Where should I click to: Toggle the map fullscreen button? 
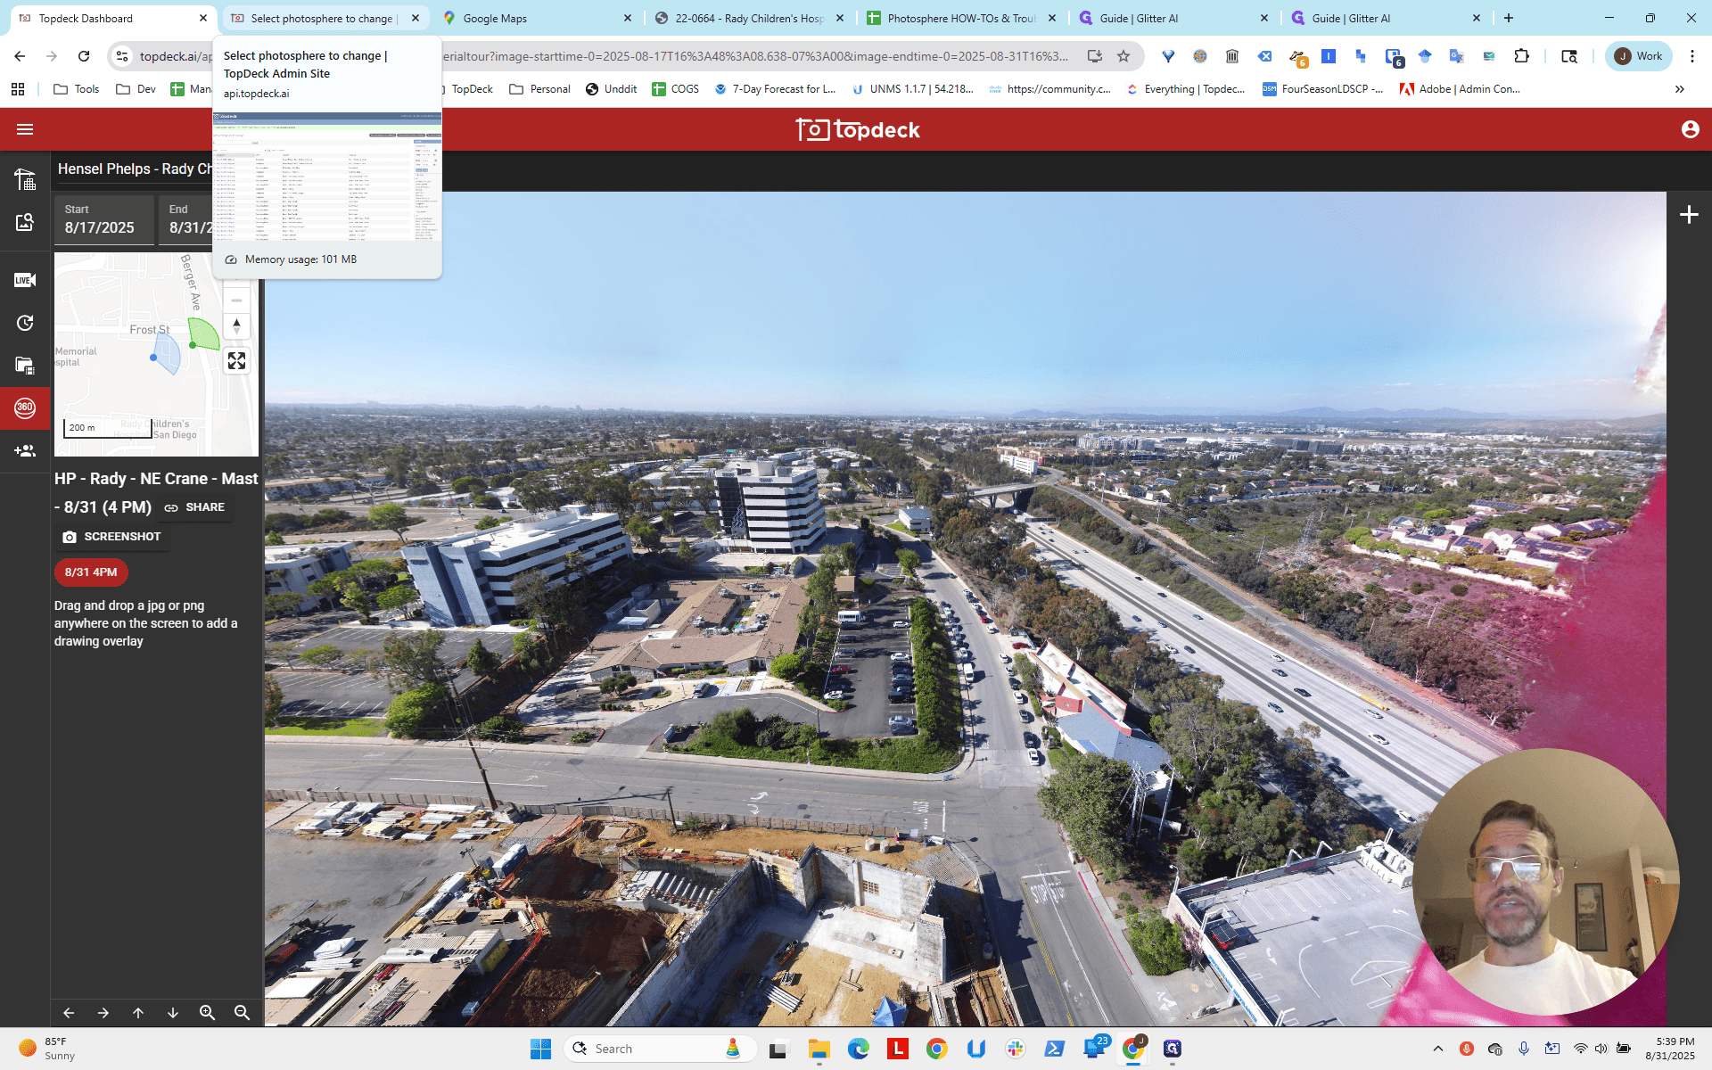point(236,360)
